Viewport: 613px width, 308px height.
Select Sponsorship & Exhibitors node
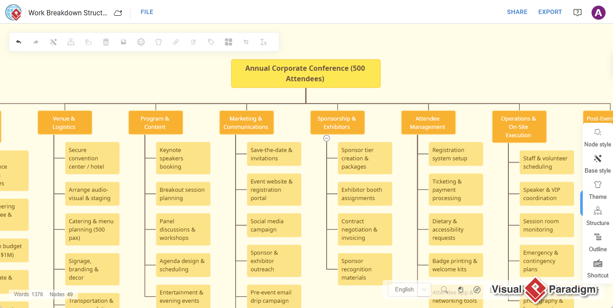(338, 122)
